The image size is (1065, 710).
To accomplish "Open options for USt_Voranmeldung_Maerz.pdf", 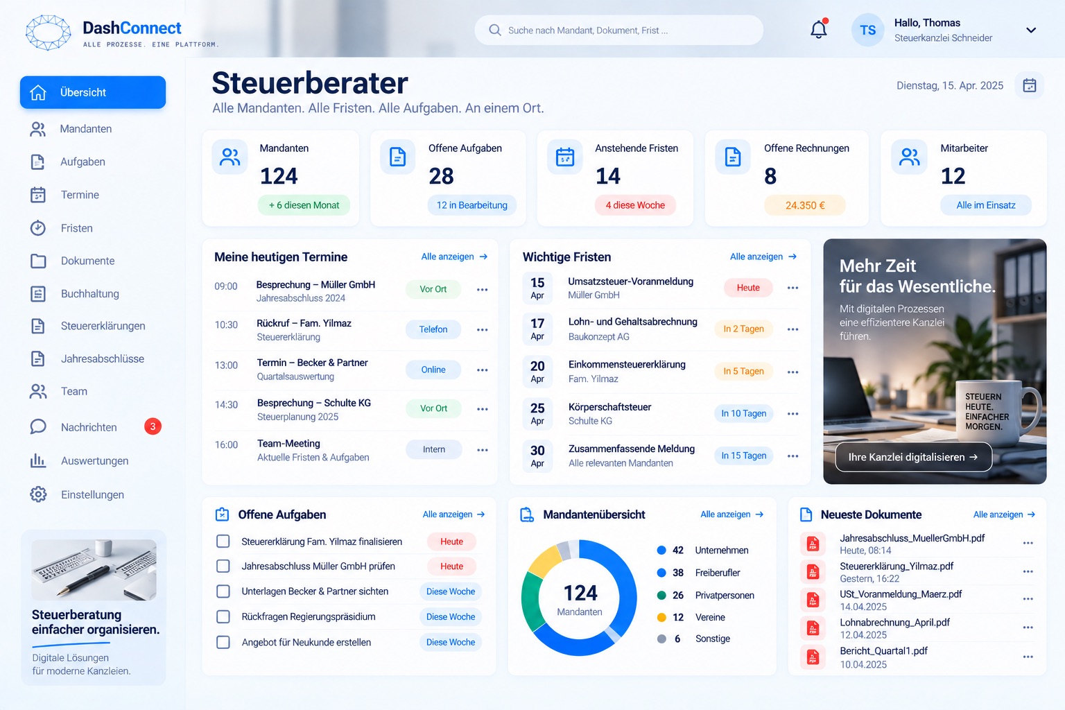I will 1028,599.
